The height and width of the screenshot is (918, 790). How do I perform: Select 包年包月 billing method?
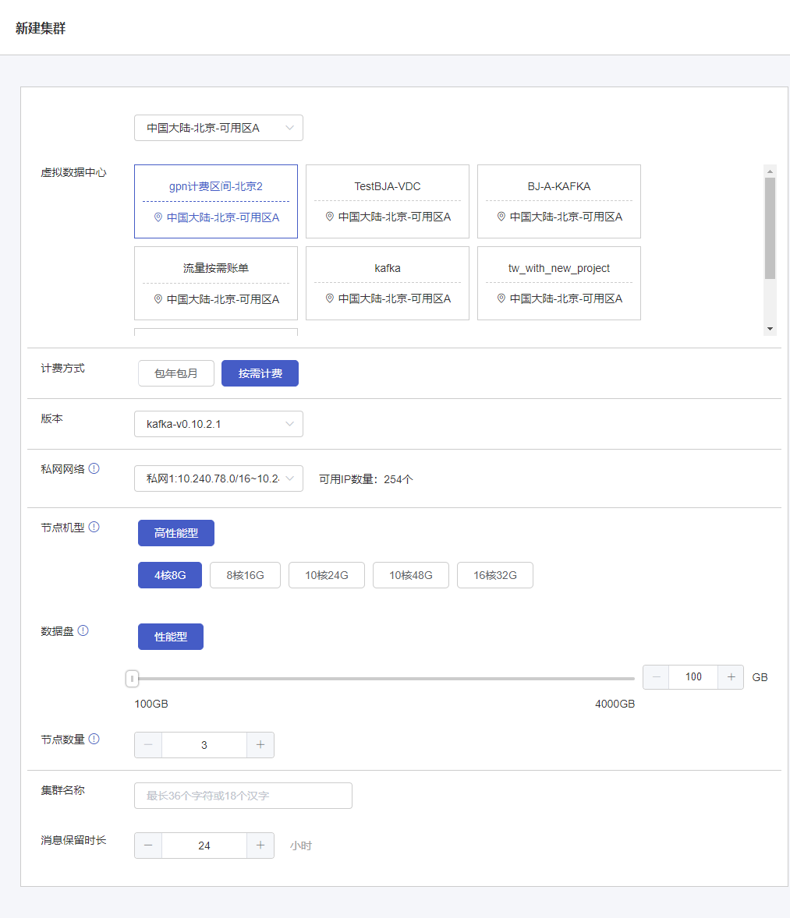click(x=176, y=373)
